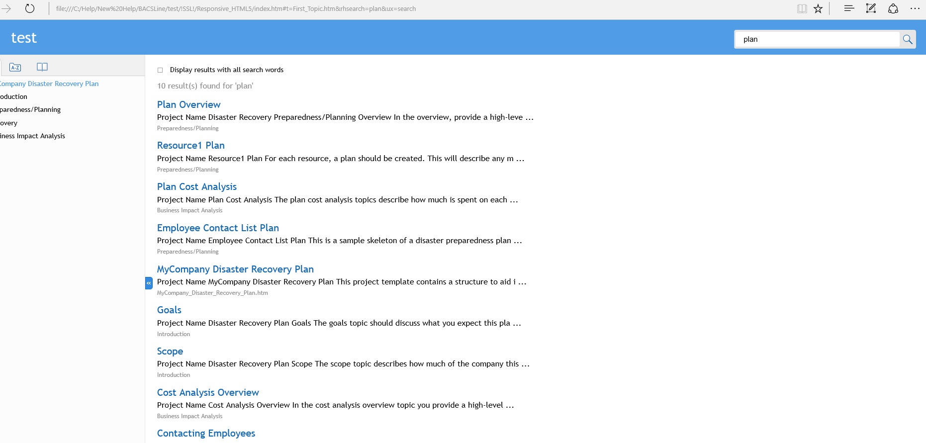The image size is (926, 443).
Task: Open the Plan Overview result
Action: pyautogui.click(x=188, y=104)
